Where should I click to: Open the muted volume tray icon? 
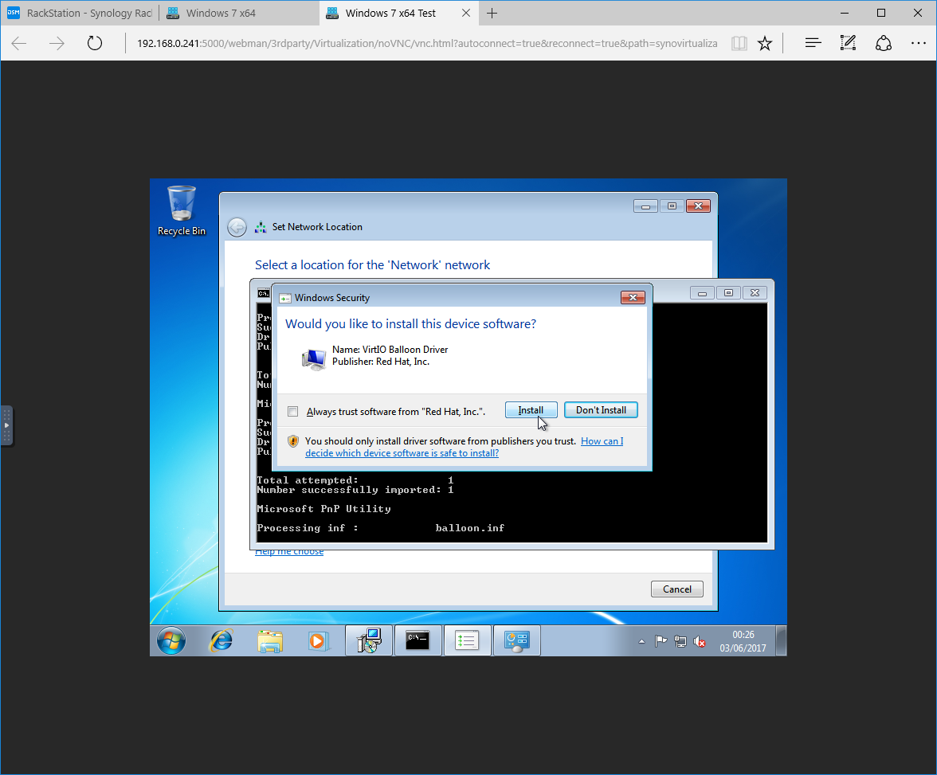(700, 642)
